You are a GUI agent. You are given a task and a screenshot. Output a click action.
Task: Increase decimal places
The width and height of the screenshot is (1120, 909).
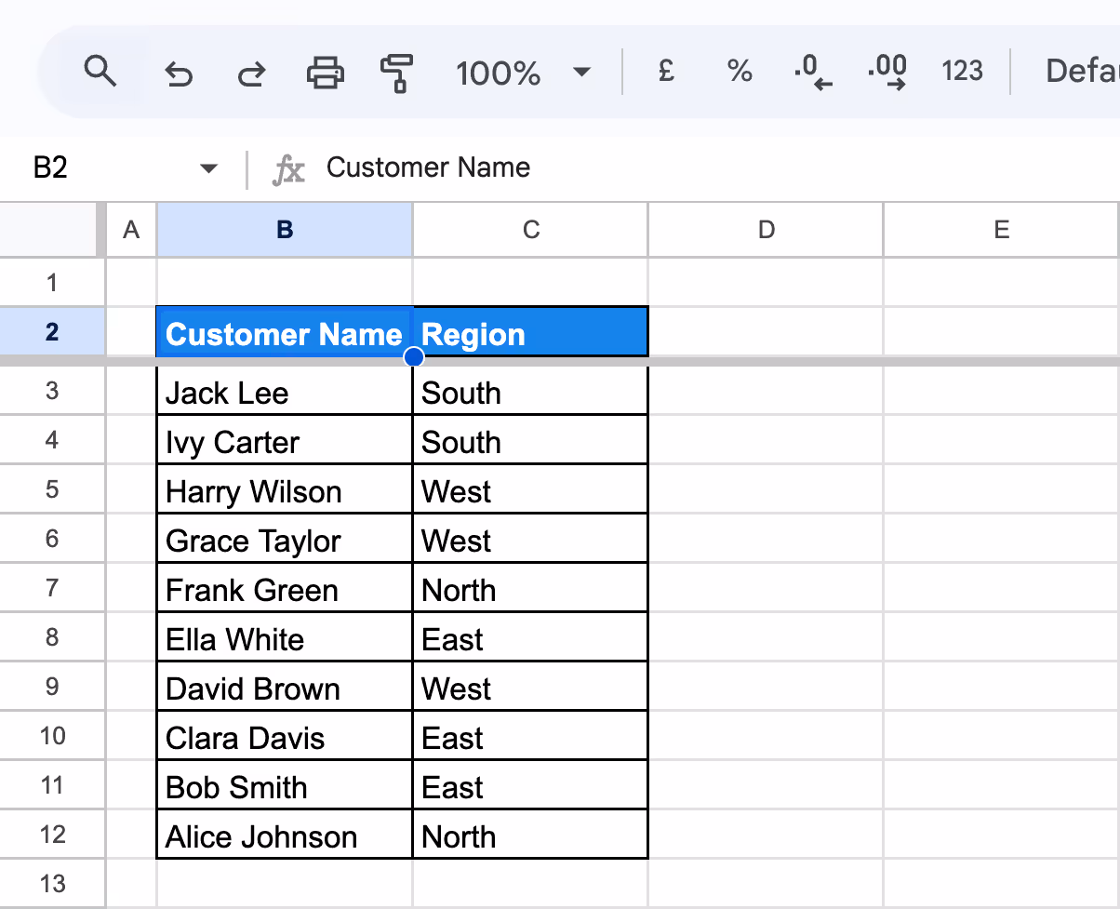(x=887, y=71)
